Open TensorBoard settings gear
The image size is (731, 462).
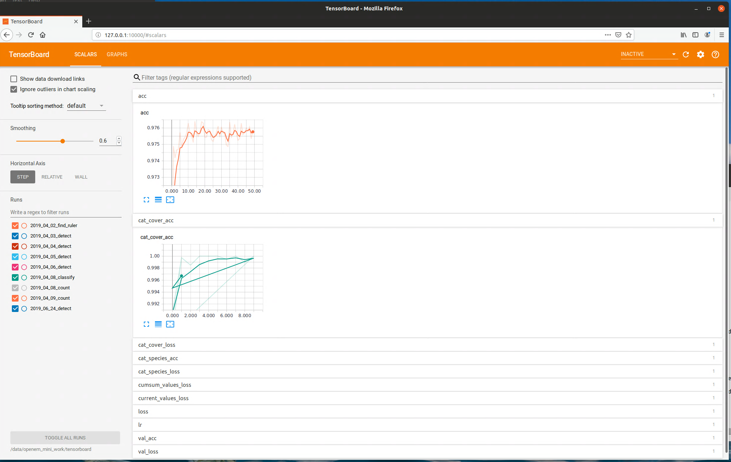[x=701, y=54]
